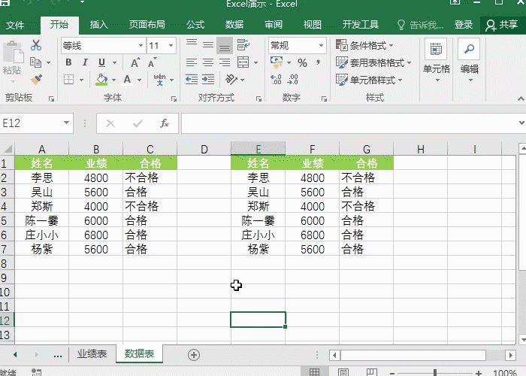Click the Copy icon in clipboard group

tap(36, 62)
